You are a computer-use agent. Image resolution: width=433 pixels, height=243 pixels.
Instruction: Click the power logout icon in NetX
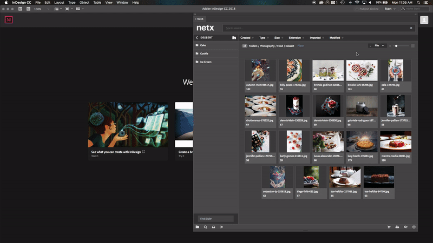pos(414,227)
